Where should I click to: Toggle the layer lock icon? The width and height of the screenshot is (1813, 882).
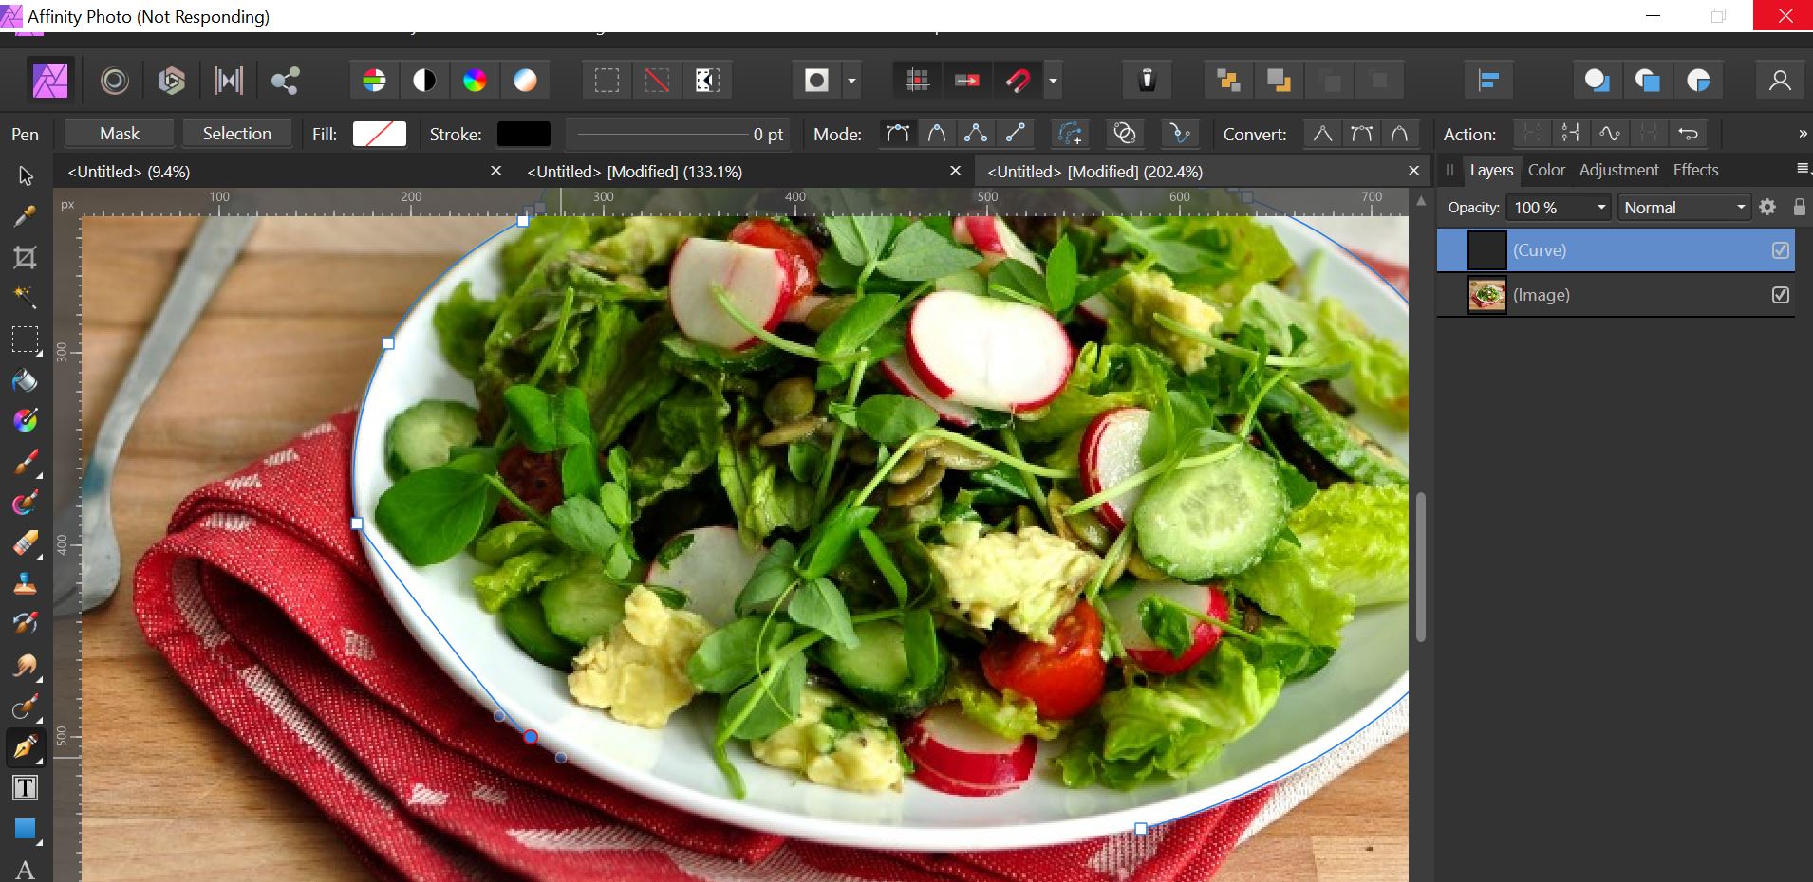[1799, 207]
